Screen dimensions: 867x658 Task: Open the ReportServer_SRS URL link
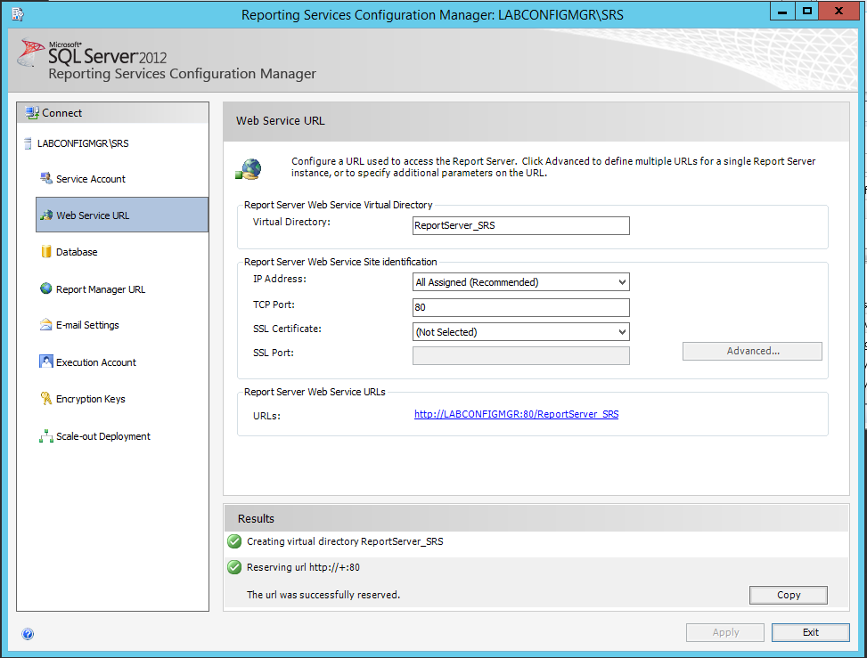point(517,414)
